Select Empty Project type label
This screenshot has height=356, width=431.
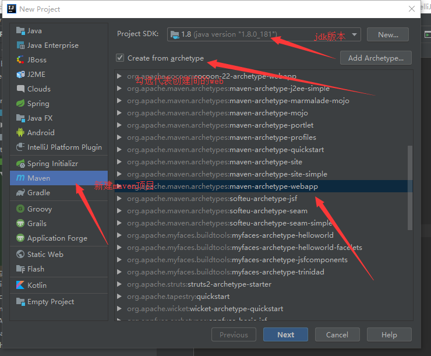51,302
